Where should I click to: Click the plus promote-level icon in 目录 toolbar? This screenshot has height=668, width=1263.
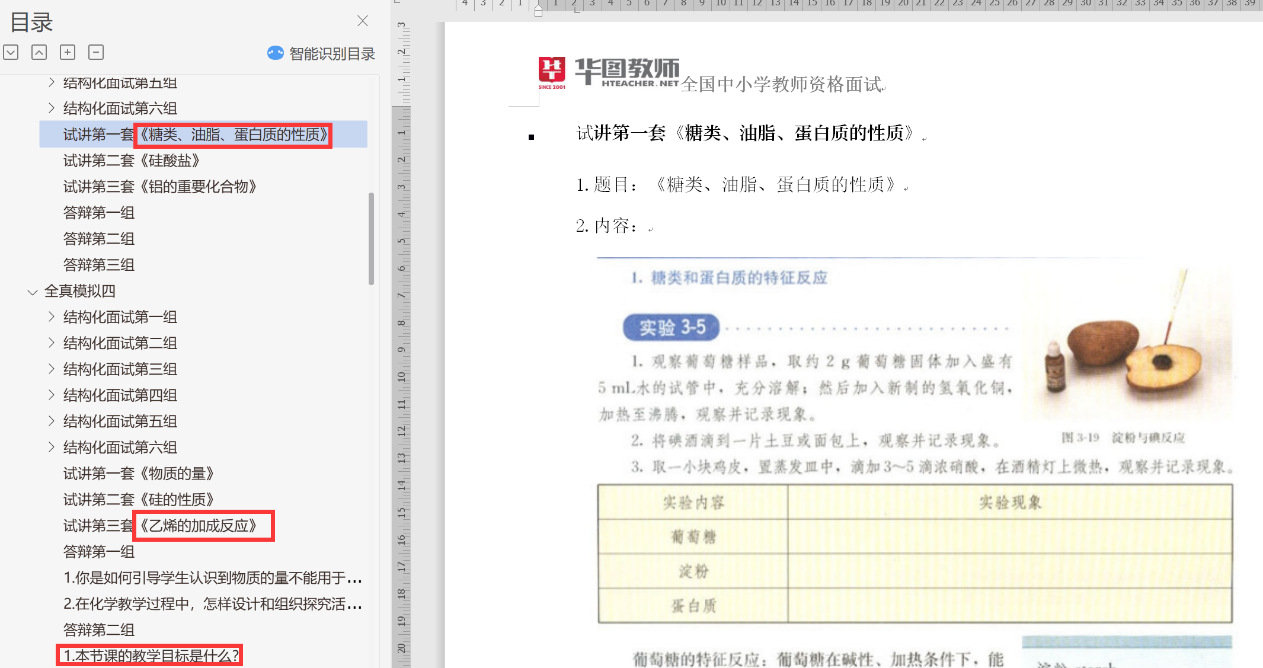coord(68,52)
